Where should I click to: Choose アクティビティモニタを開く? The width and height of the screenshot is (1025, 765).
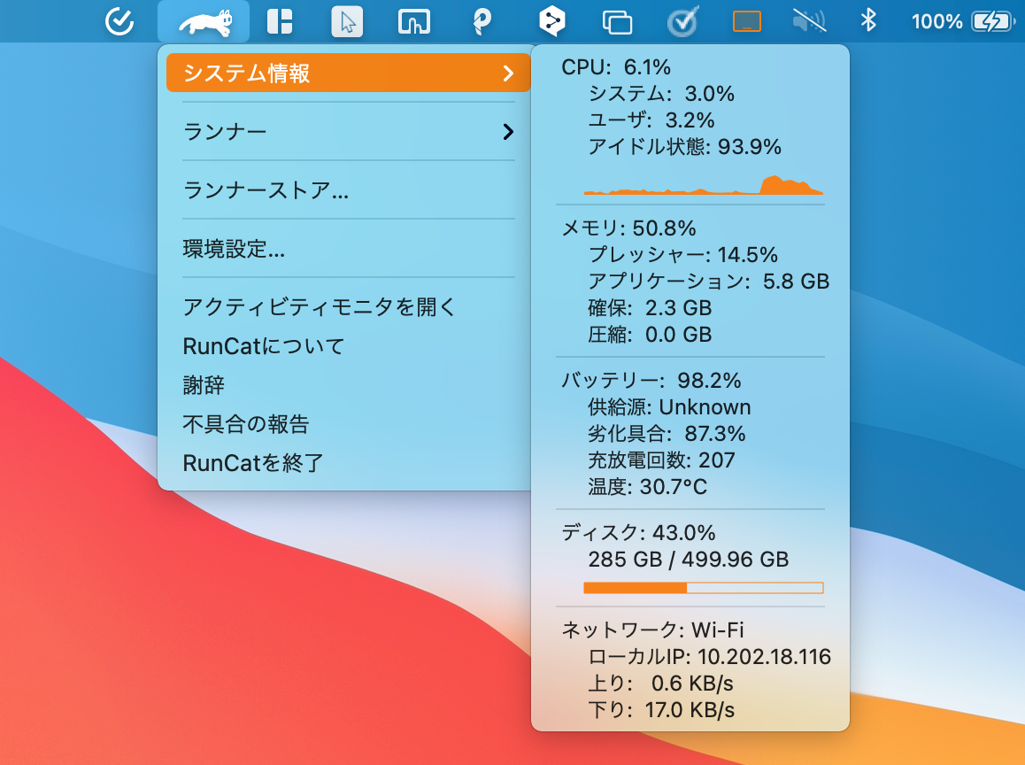point(349,306)
